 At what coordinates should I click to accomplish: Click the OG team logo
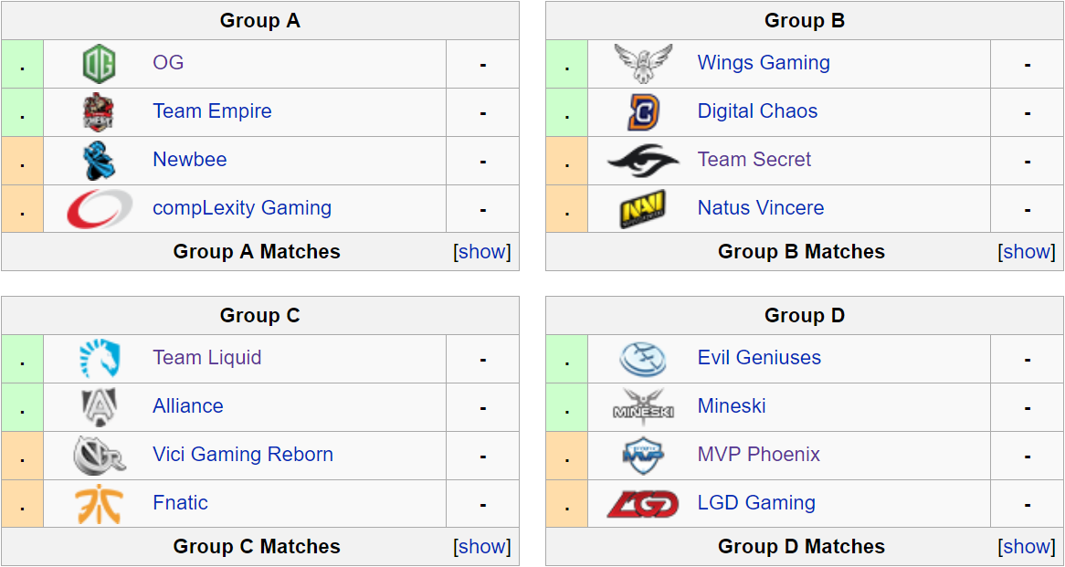coord(99,64)
